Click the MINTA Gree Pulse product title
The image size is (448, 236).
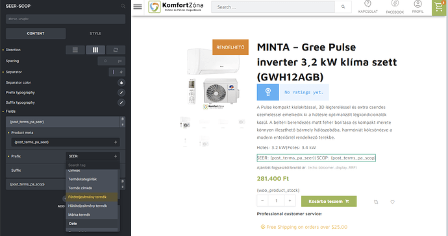(x=327, y=62)
